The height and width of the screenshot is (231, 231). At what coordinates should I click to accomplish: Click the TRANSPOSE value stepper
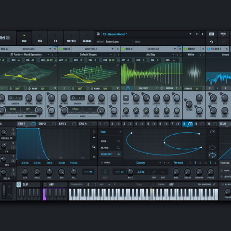95,185
